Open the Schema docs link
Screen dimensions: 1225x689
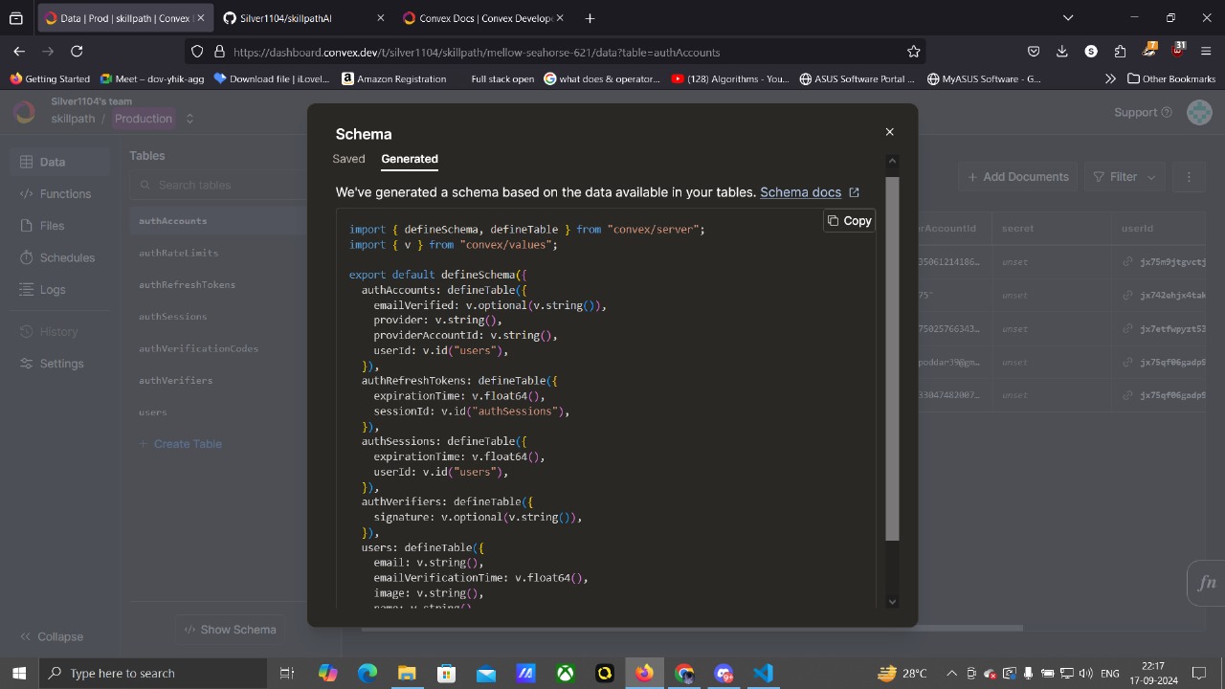[x=810, y=192]
